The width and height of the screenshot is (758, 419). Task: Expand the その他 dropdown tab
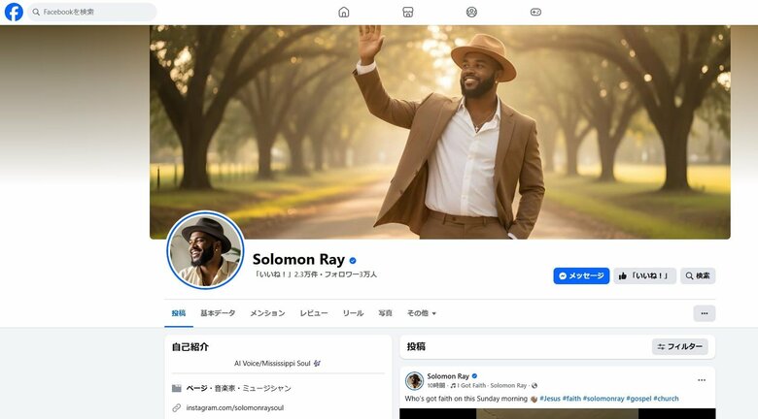[x=421, y=313]
